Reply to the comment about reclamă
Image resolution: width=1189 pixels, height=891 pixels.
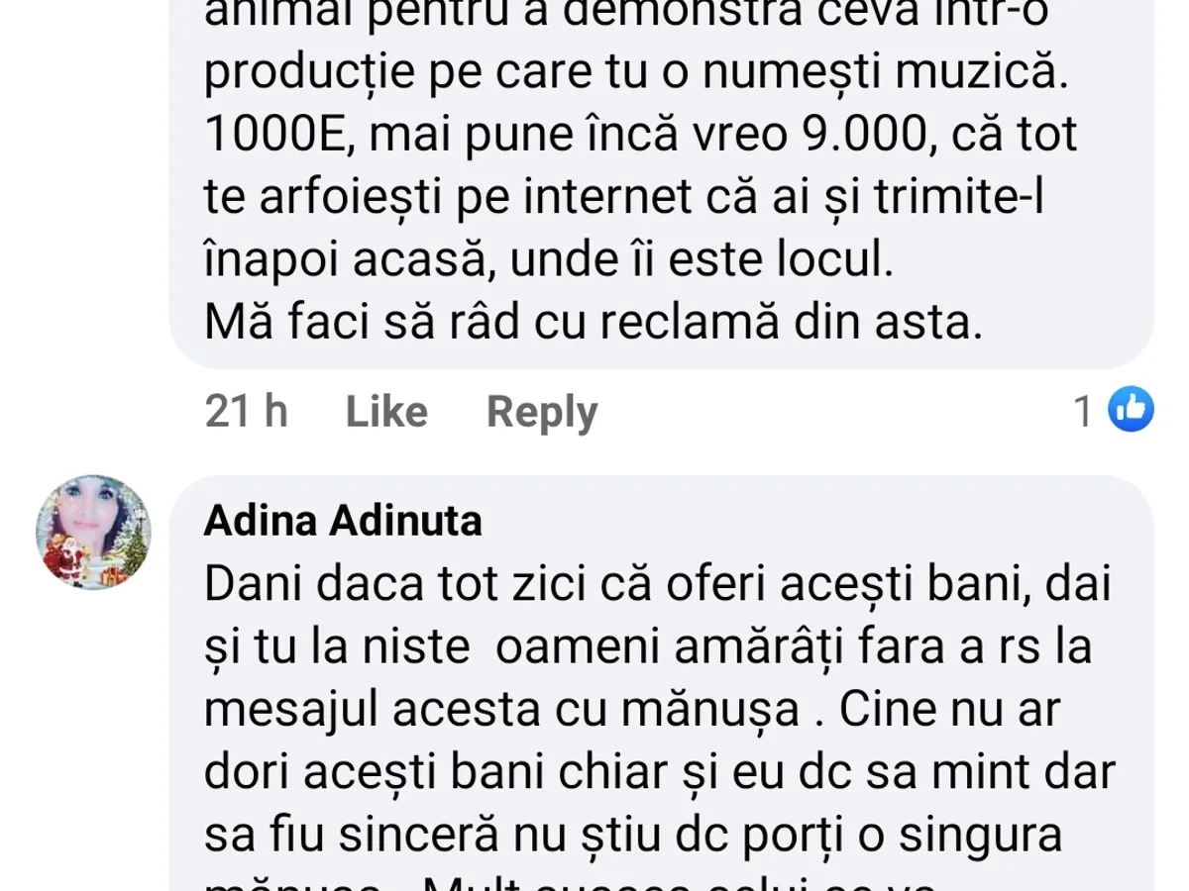click(x=542, y=412)
